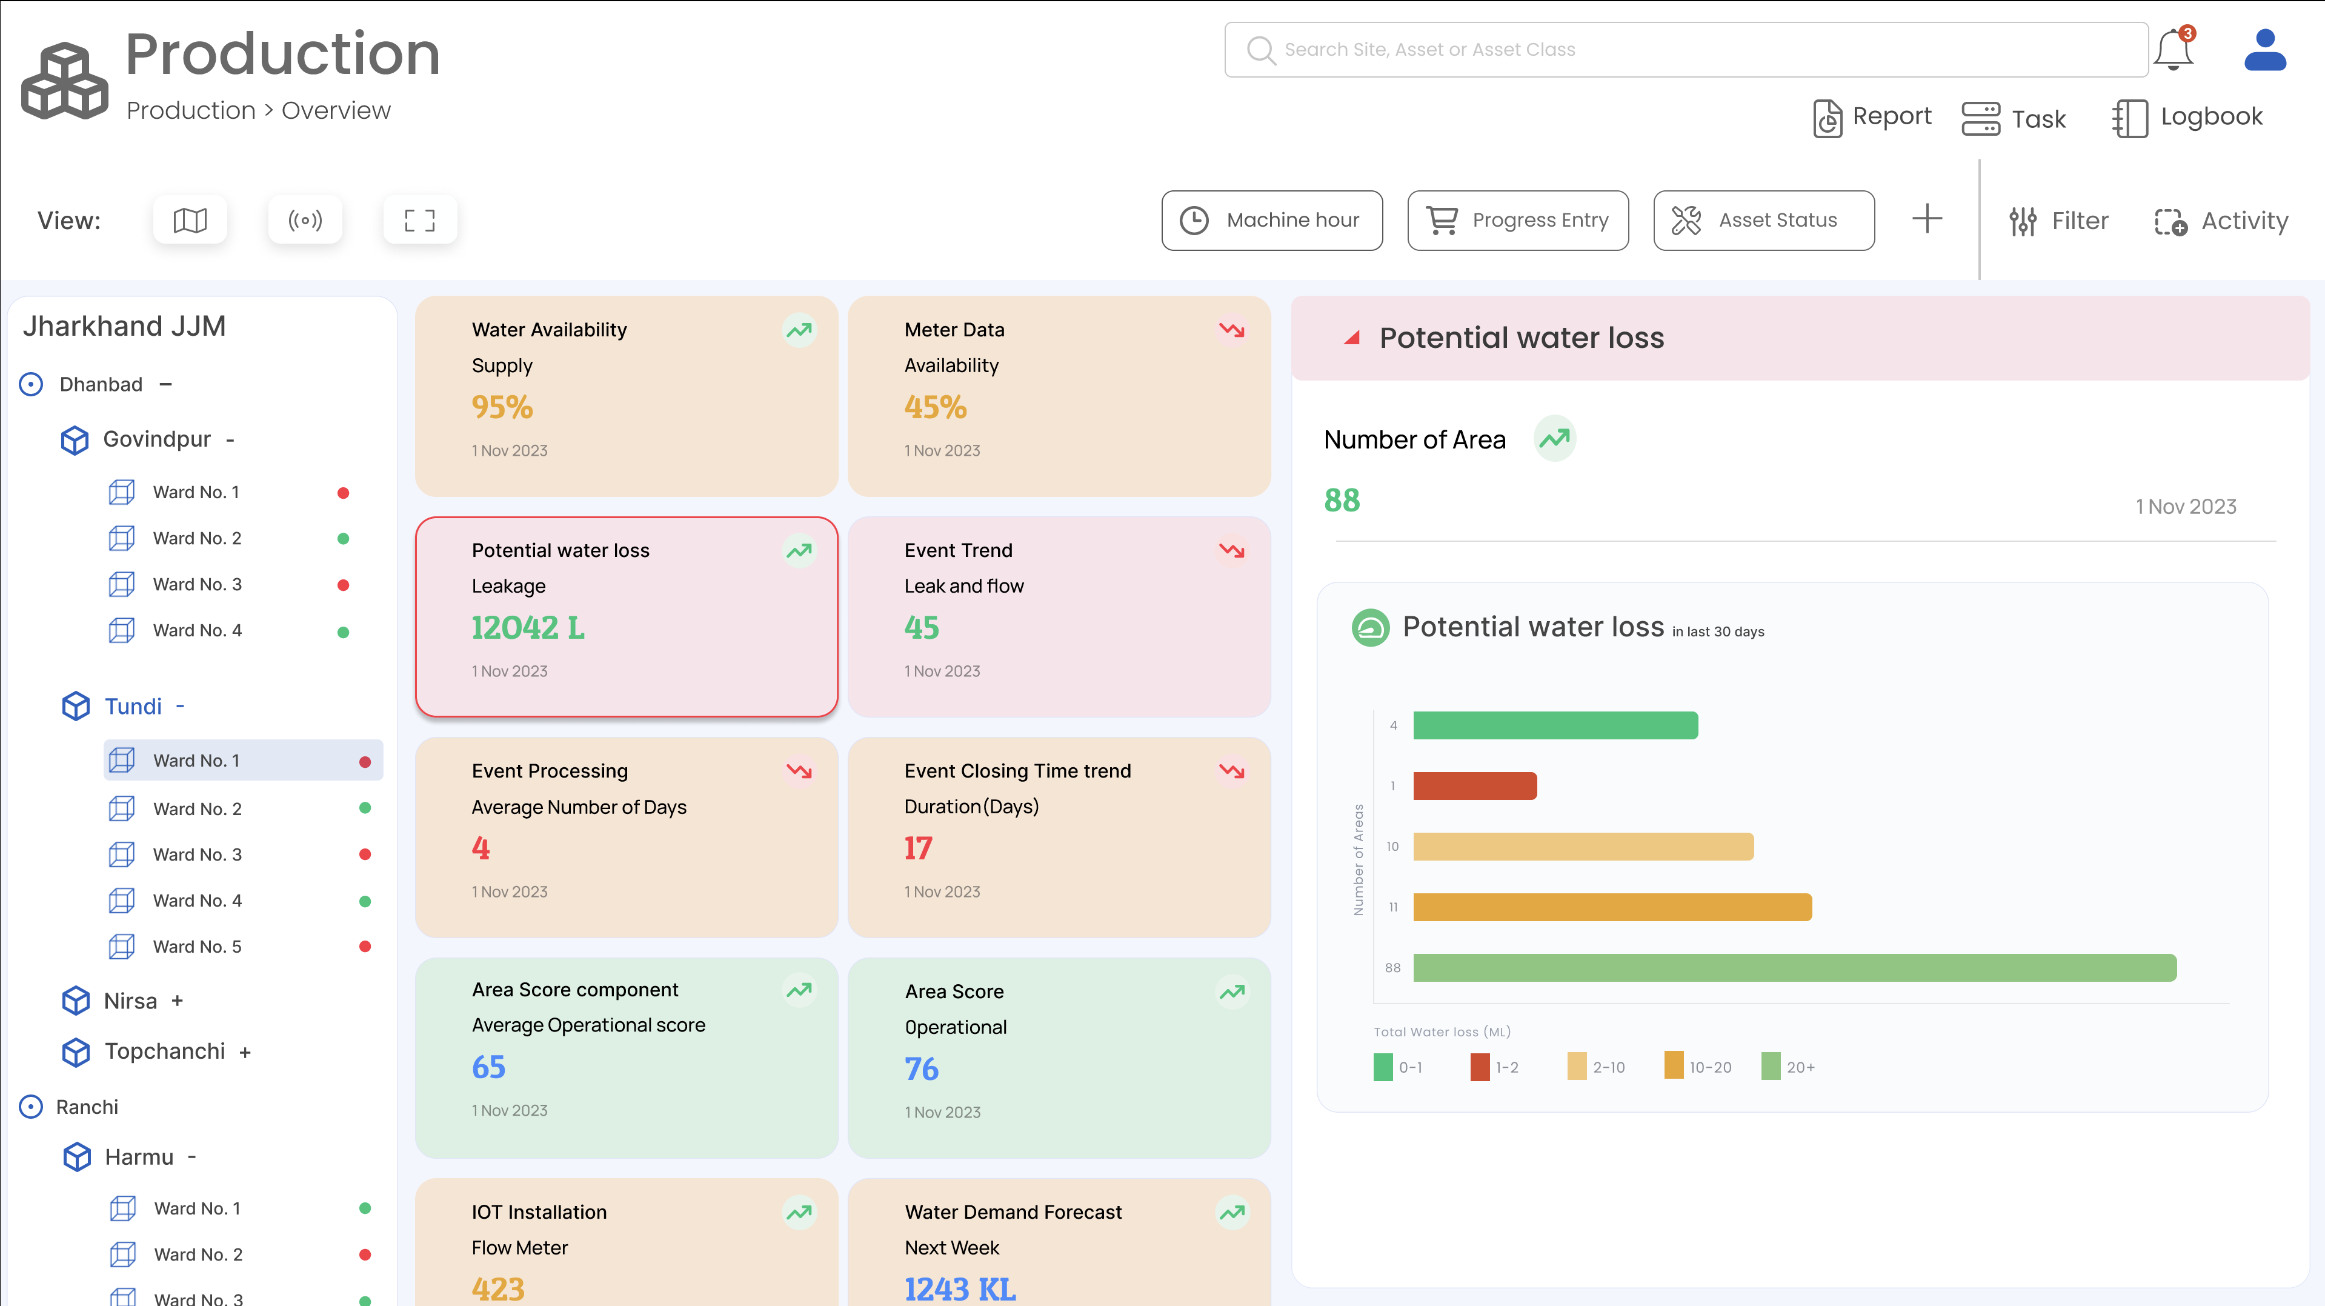The height and width of the screenshot is (1306, 2325).
Task: Select Dhanbad radio circle in tree
Action: point(31,384)
